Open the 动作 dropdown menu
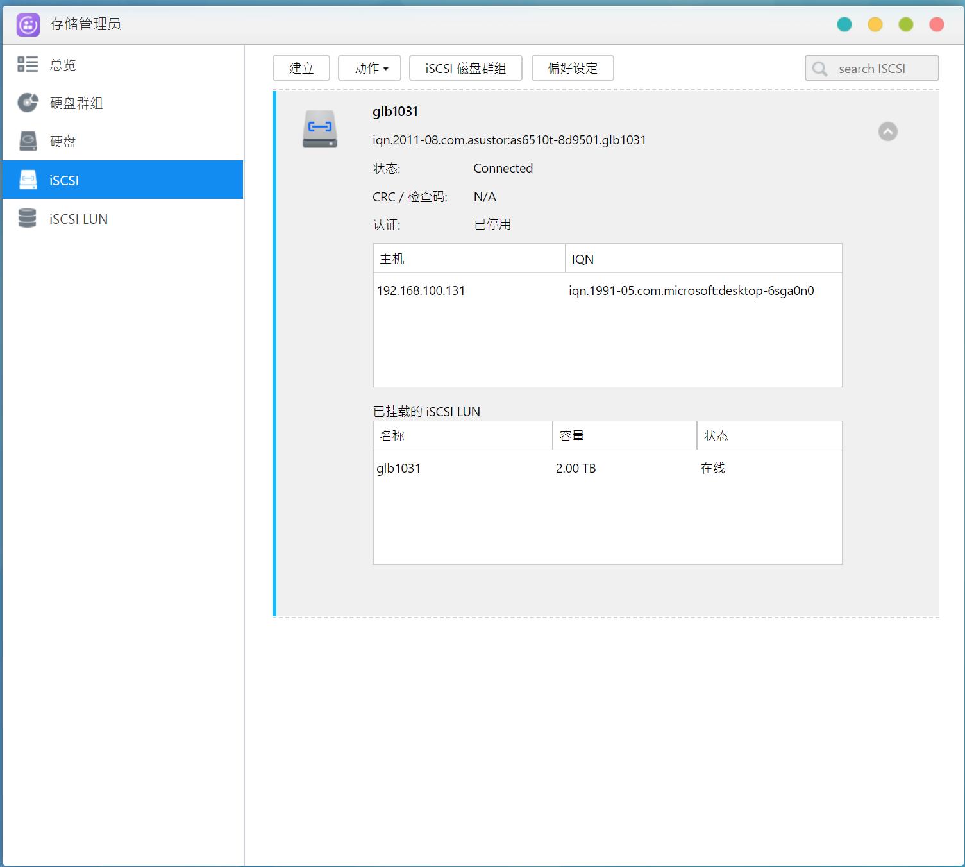This screenshot has height=867, width=965. coord(370,68)
